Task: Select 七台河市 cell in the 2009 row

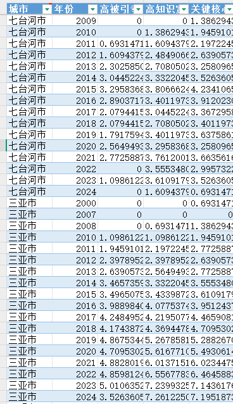Action: [29, 20]
